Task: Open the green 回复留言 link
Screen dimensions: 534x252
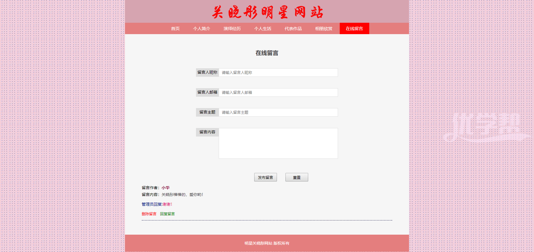Action: click(x=167, y=214)
